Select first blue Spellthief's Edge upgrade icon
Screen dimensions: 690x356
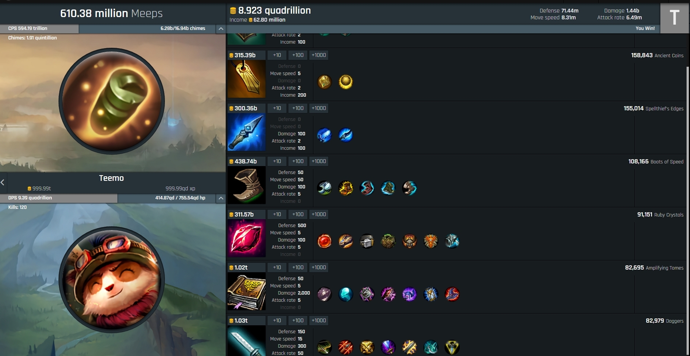point(324,135)
